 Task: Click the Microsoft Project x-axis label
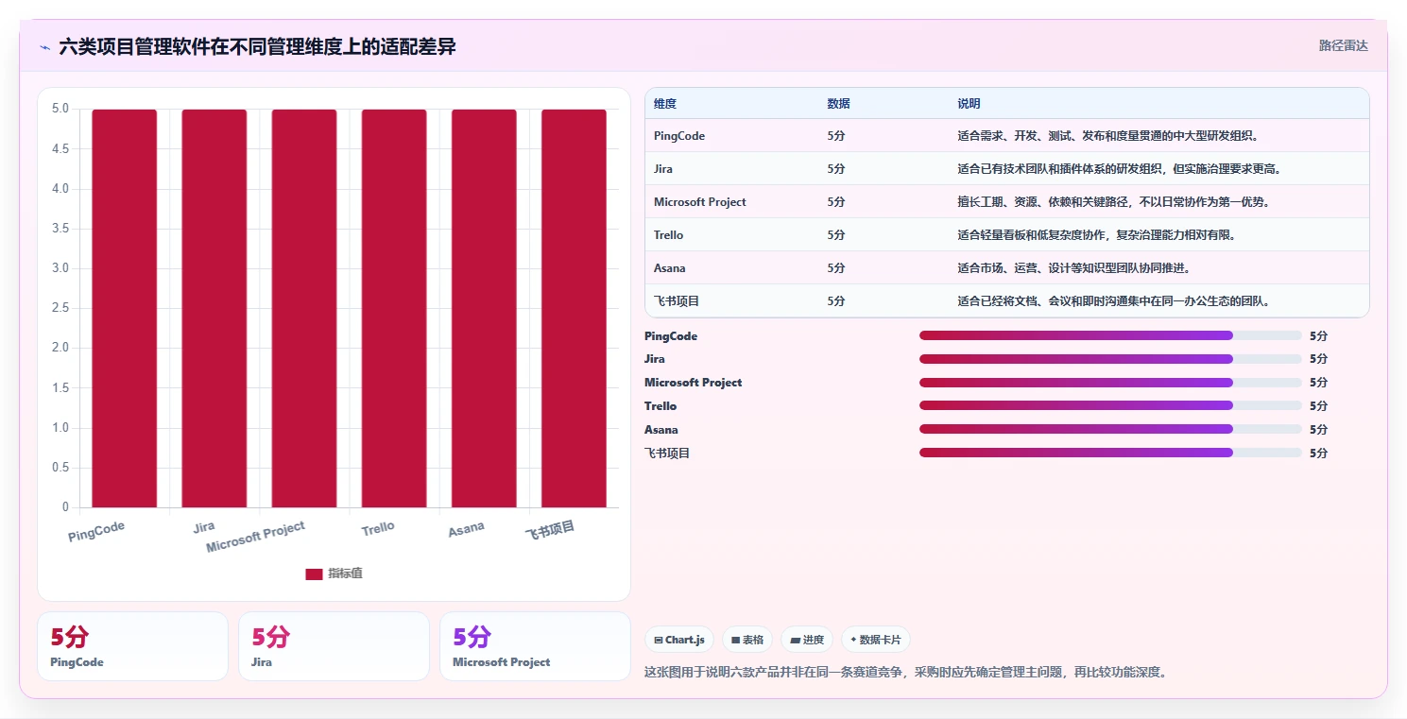255,537
